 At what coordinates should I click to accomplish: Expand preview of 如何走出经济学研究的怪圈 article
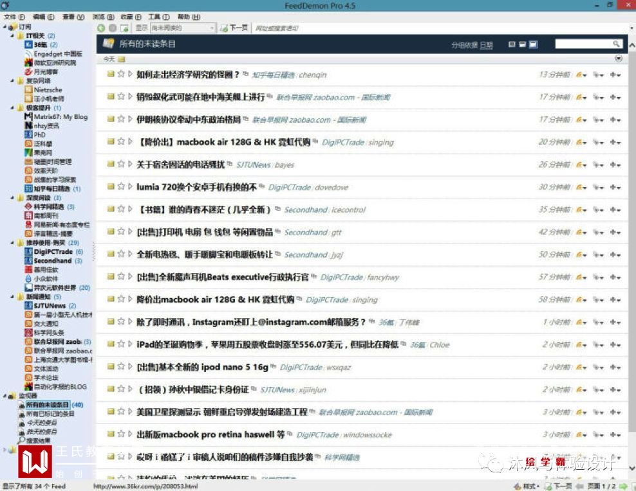[130, 74]
